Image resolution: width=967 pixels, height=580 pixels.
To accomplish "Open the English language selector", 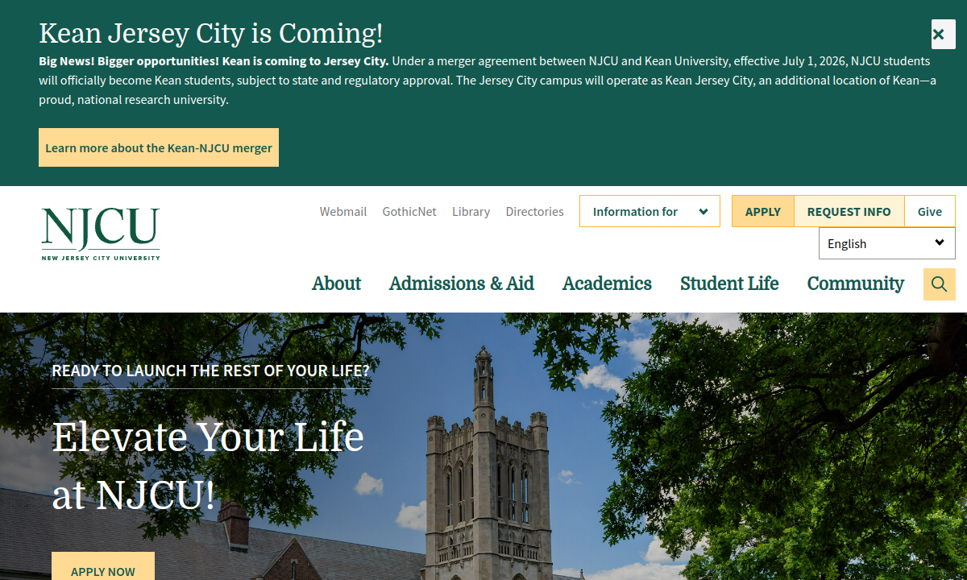I will (x=886, y=243).
